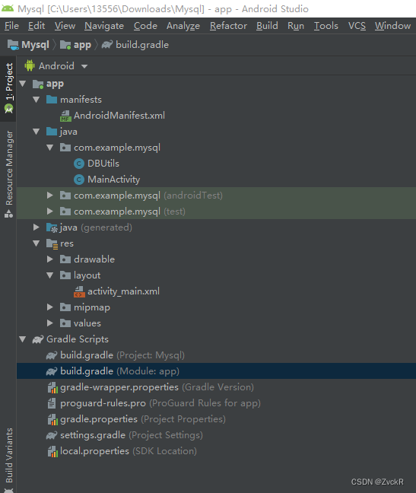The width and height of the screenshot is (416, 493).
Task: Collapse the manifests folder
Action: pyautogui.click(x=37, y=100)
